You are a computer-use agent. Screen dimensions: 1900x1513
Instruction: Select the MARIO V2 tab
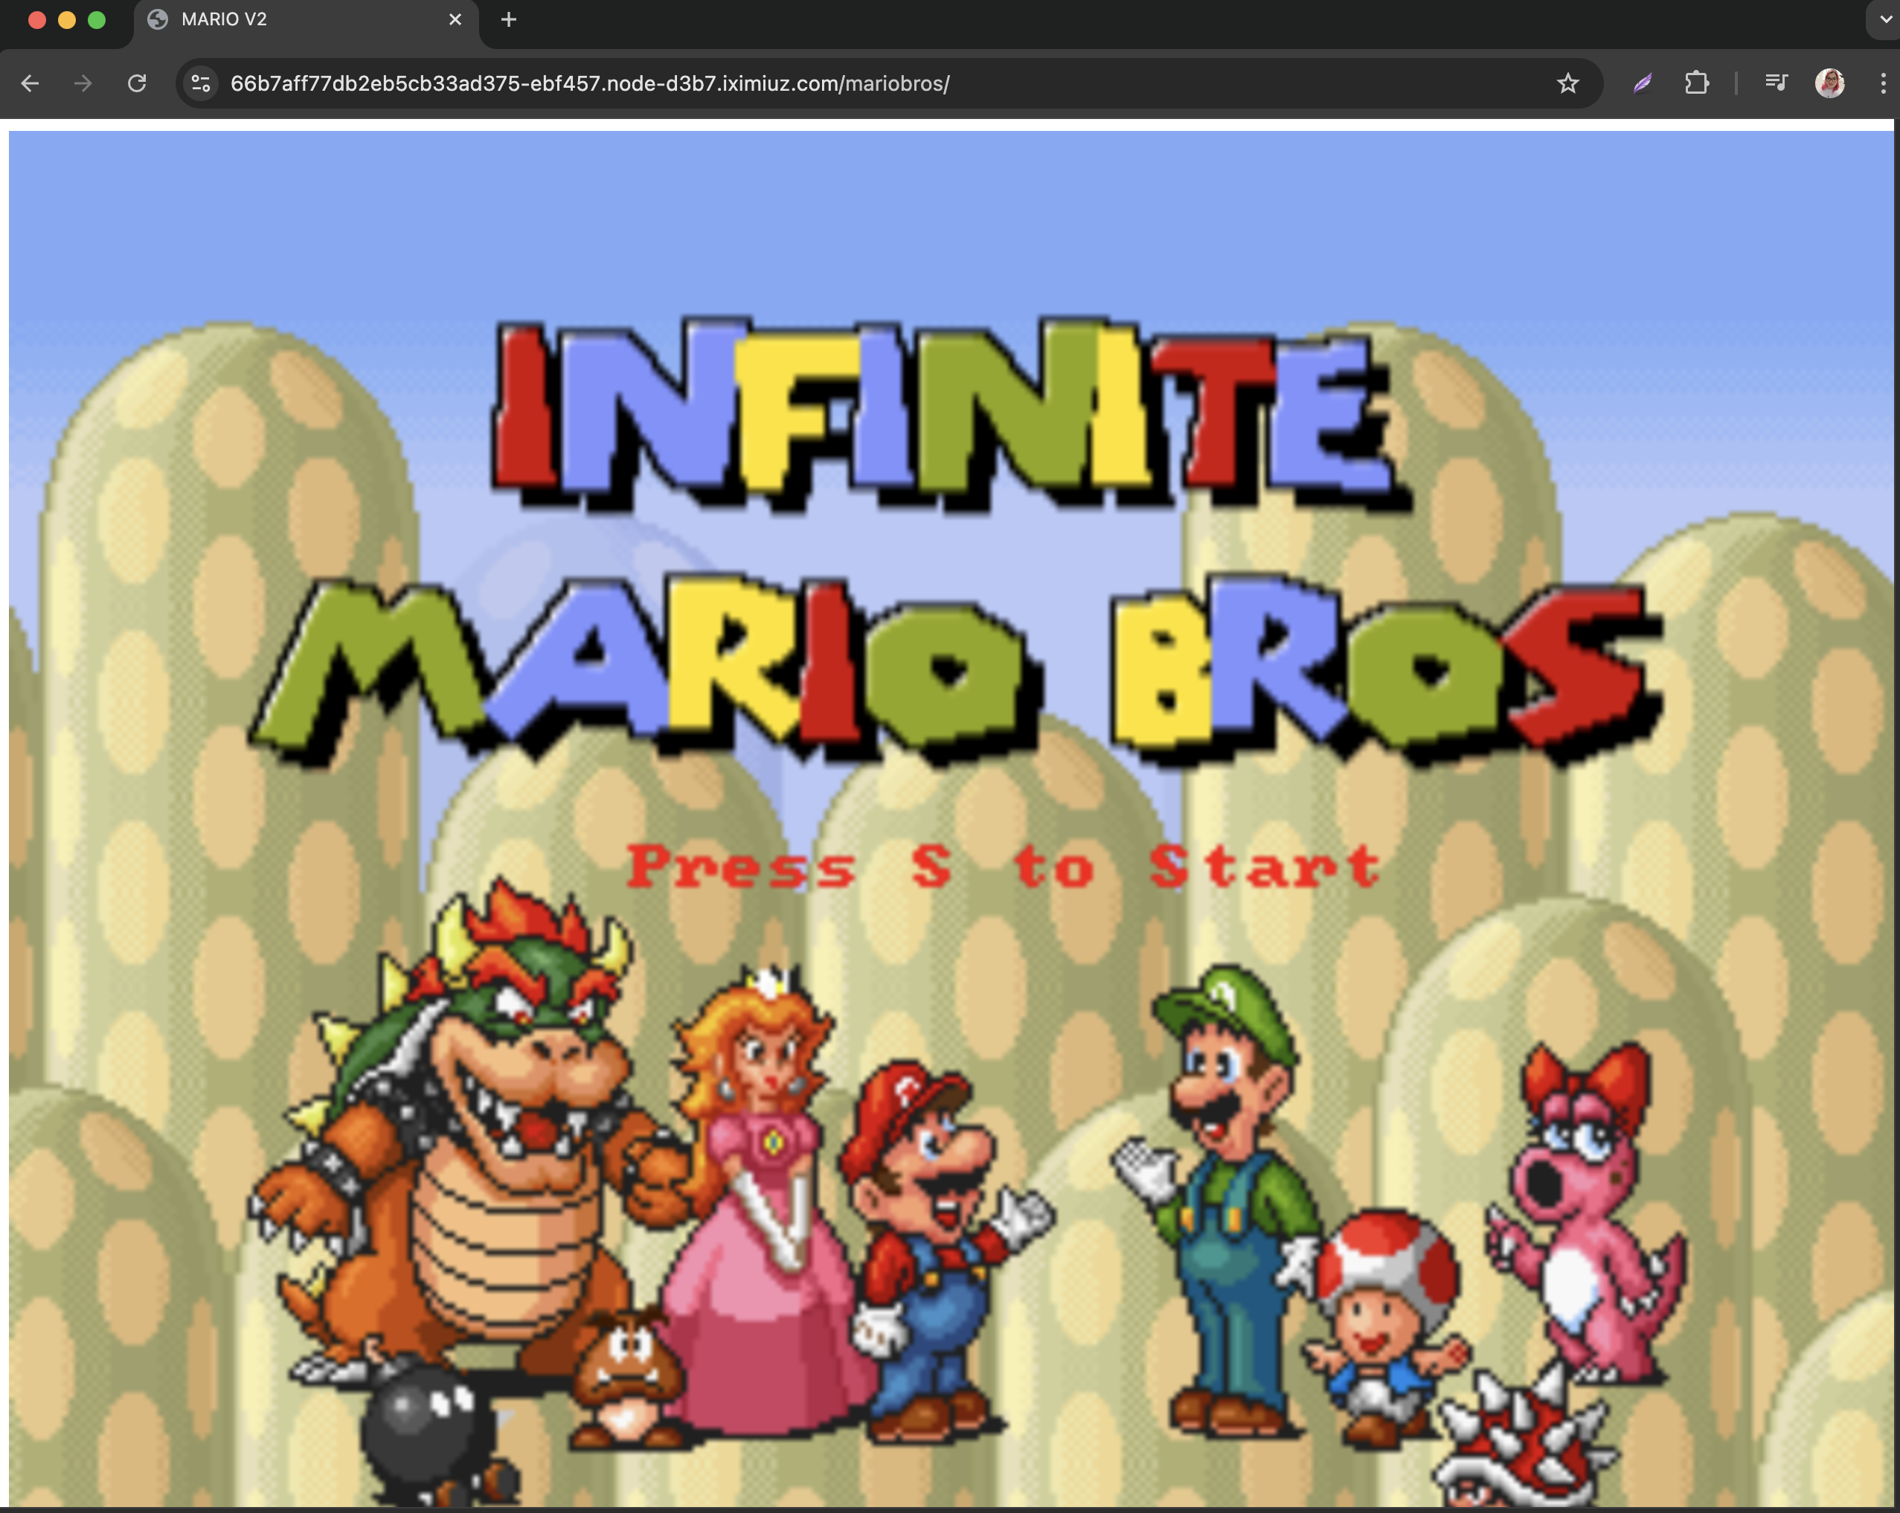[x=305, y=19]
